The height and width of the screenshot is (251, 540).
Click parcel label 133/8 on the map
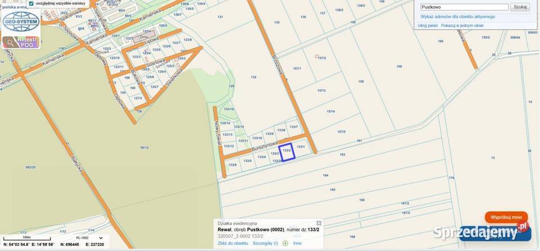point(281,130)
